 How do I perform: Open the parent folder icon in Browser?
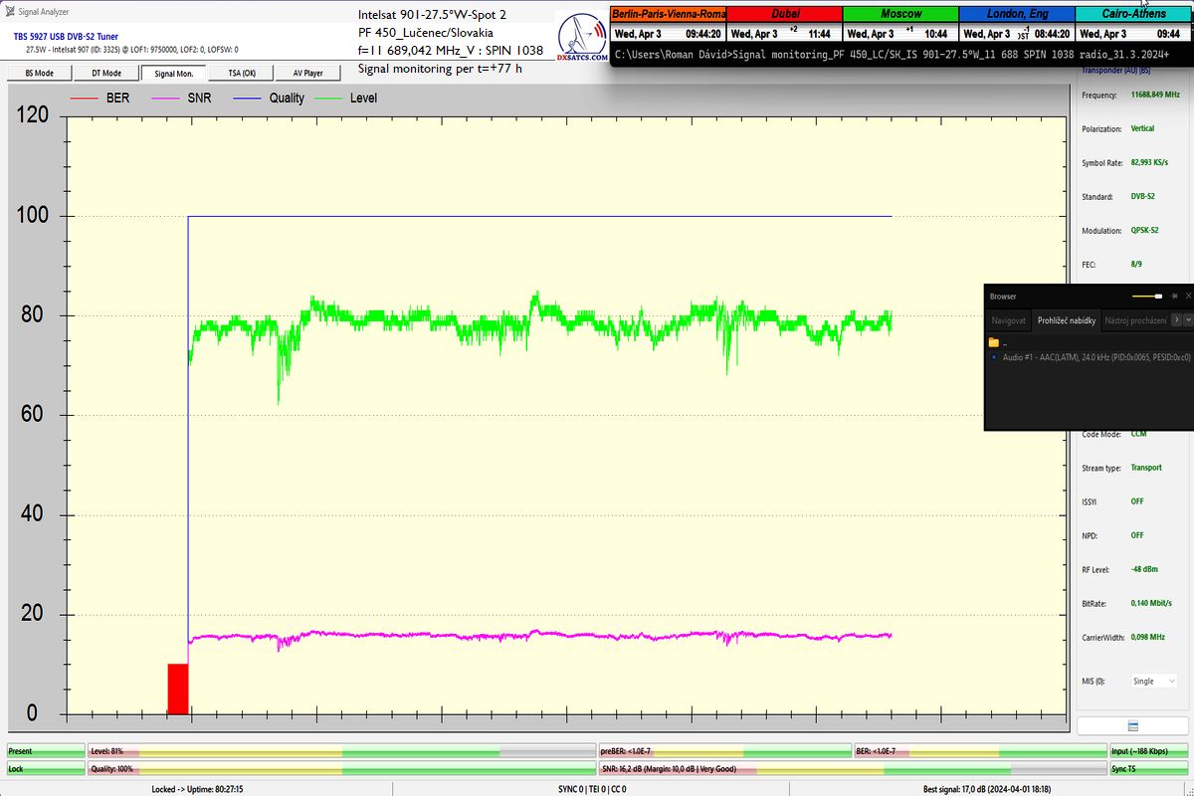994,342
